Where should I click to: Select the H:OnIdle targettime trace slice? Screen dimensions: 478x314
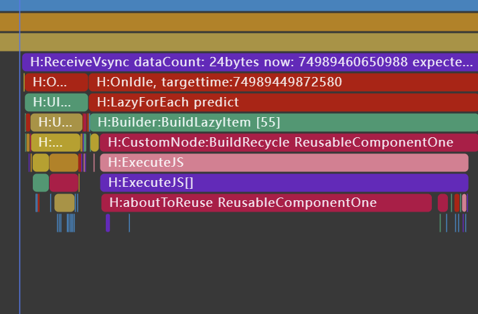pos(283,82)
